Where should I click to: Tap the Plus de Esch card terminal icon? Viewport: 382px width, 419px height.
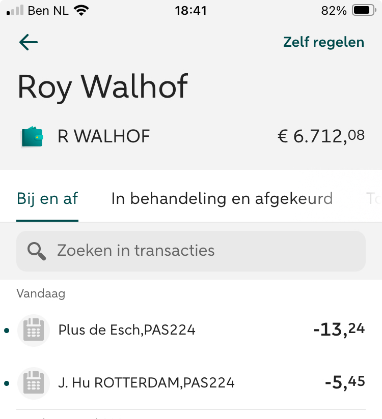34,331
